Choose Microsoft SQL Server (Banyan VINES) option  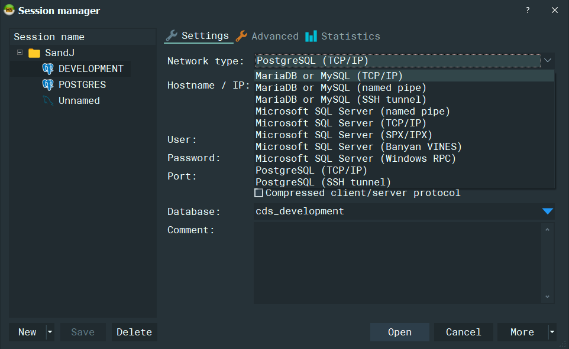click(405, 147)
